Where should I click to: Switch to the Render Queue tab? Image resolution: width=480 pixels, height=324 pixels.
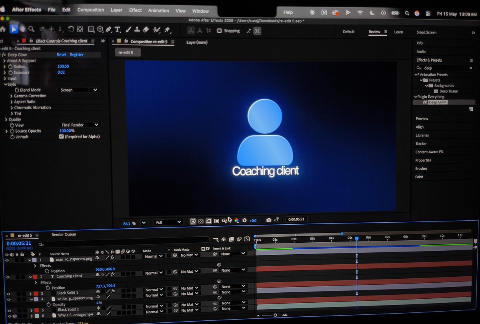click(64, 234)
